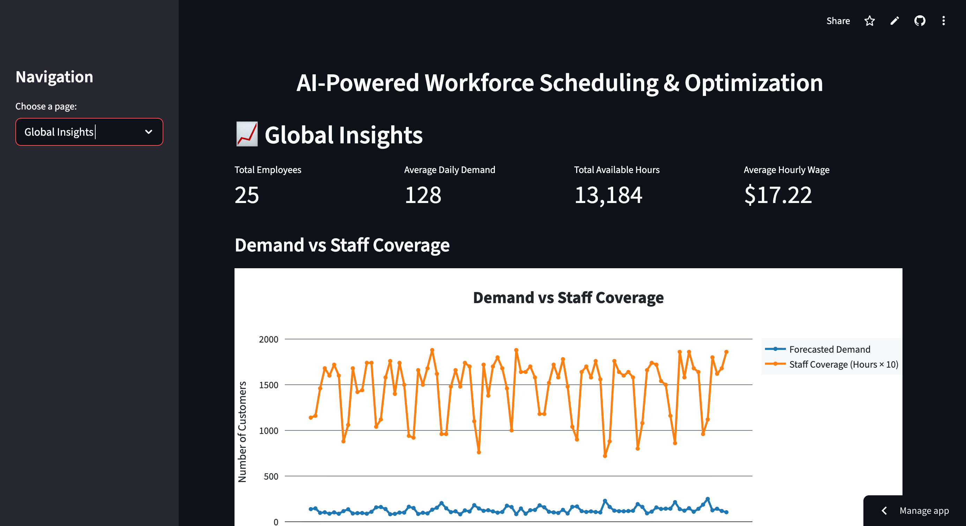Viewport: 966px width, 526px height.
Task: Click the Average Hourly Wage value
Action: (x=778, y=195)
